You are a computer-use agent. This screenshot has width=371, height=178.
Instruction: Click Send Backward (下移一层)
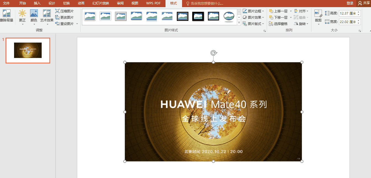click(279, 17)
